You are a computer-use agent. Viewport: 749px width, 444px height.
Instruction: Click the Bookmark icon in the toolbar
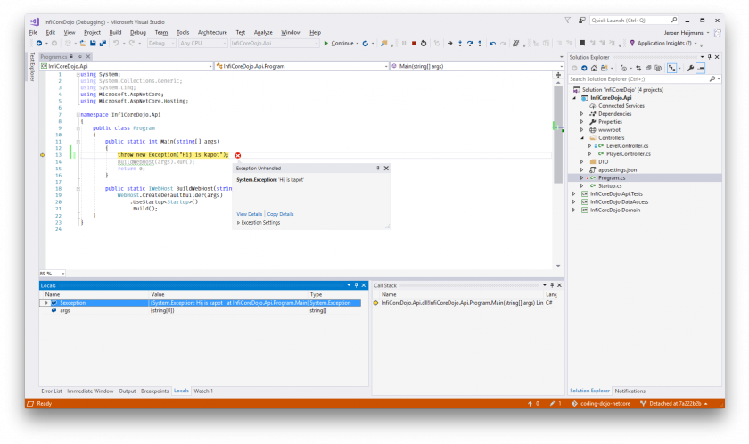pyautogui.click(x=581, y=43)
